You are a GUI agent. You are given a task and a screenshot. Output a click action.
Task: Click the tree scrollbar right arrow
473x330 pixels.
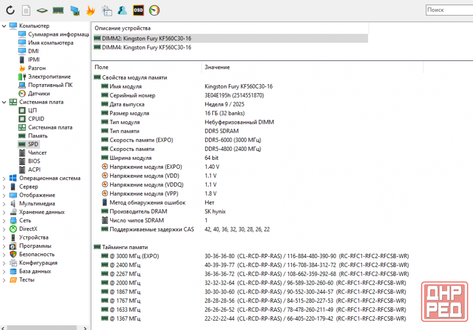[x=85, y=328]
